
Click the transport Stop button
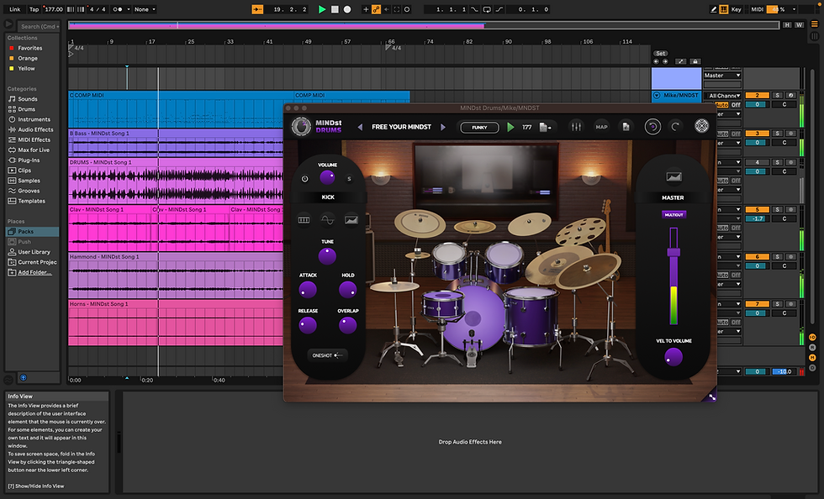click(335, 9)
